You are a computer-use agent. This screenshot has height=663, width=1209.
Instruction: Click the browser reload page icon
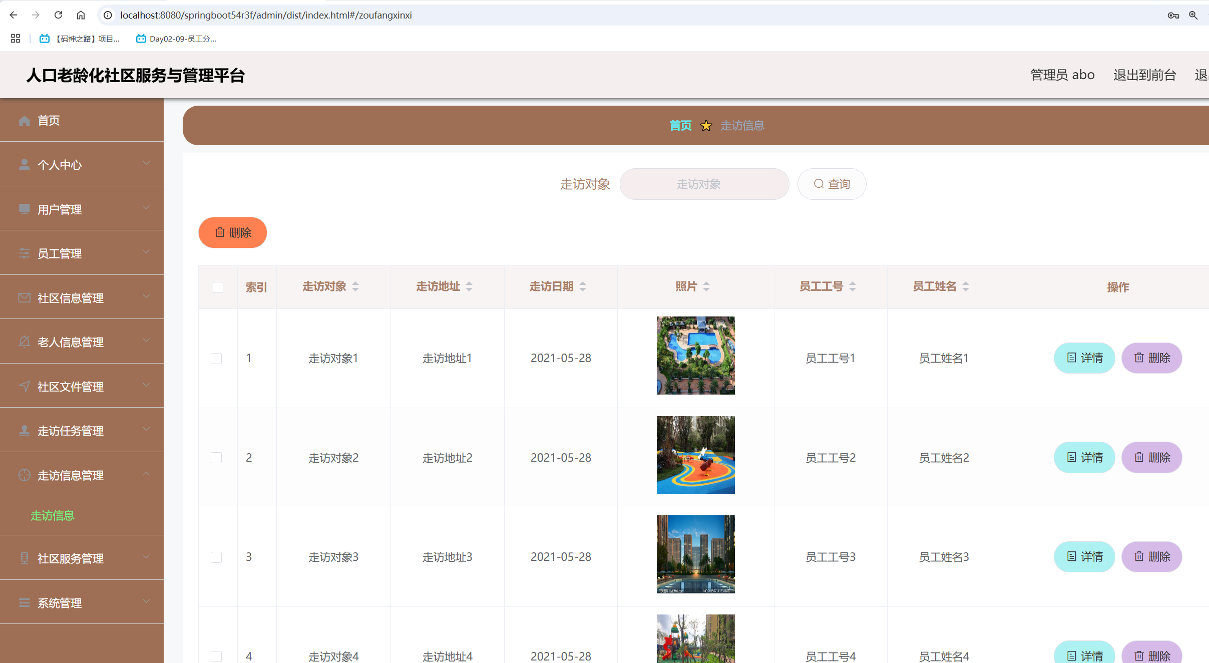click(x=58, y=15)
